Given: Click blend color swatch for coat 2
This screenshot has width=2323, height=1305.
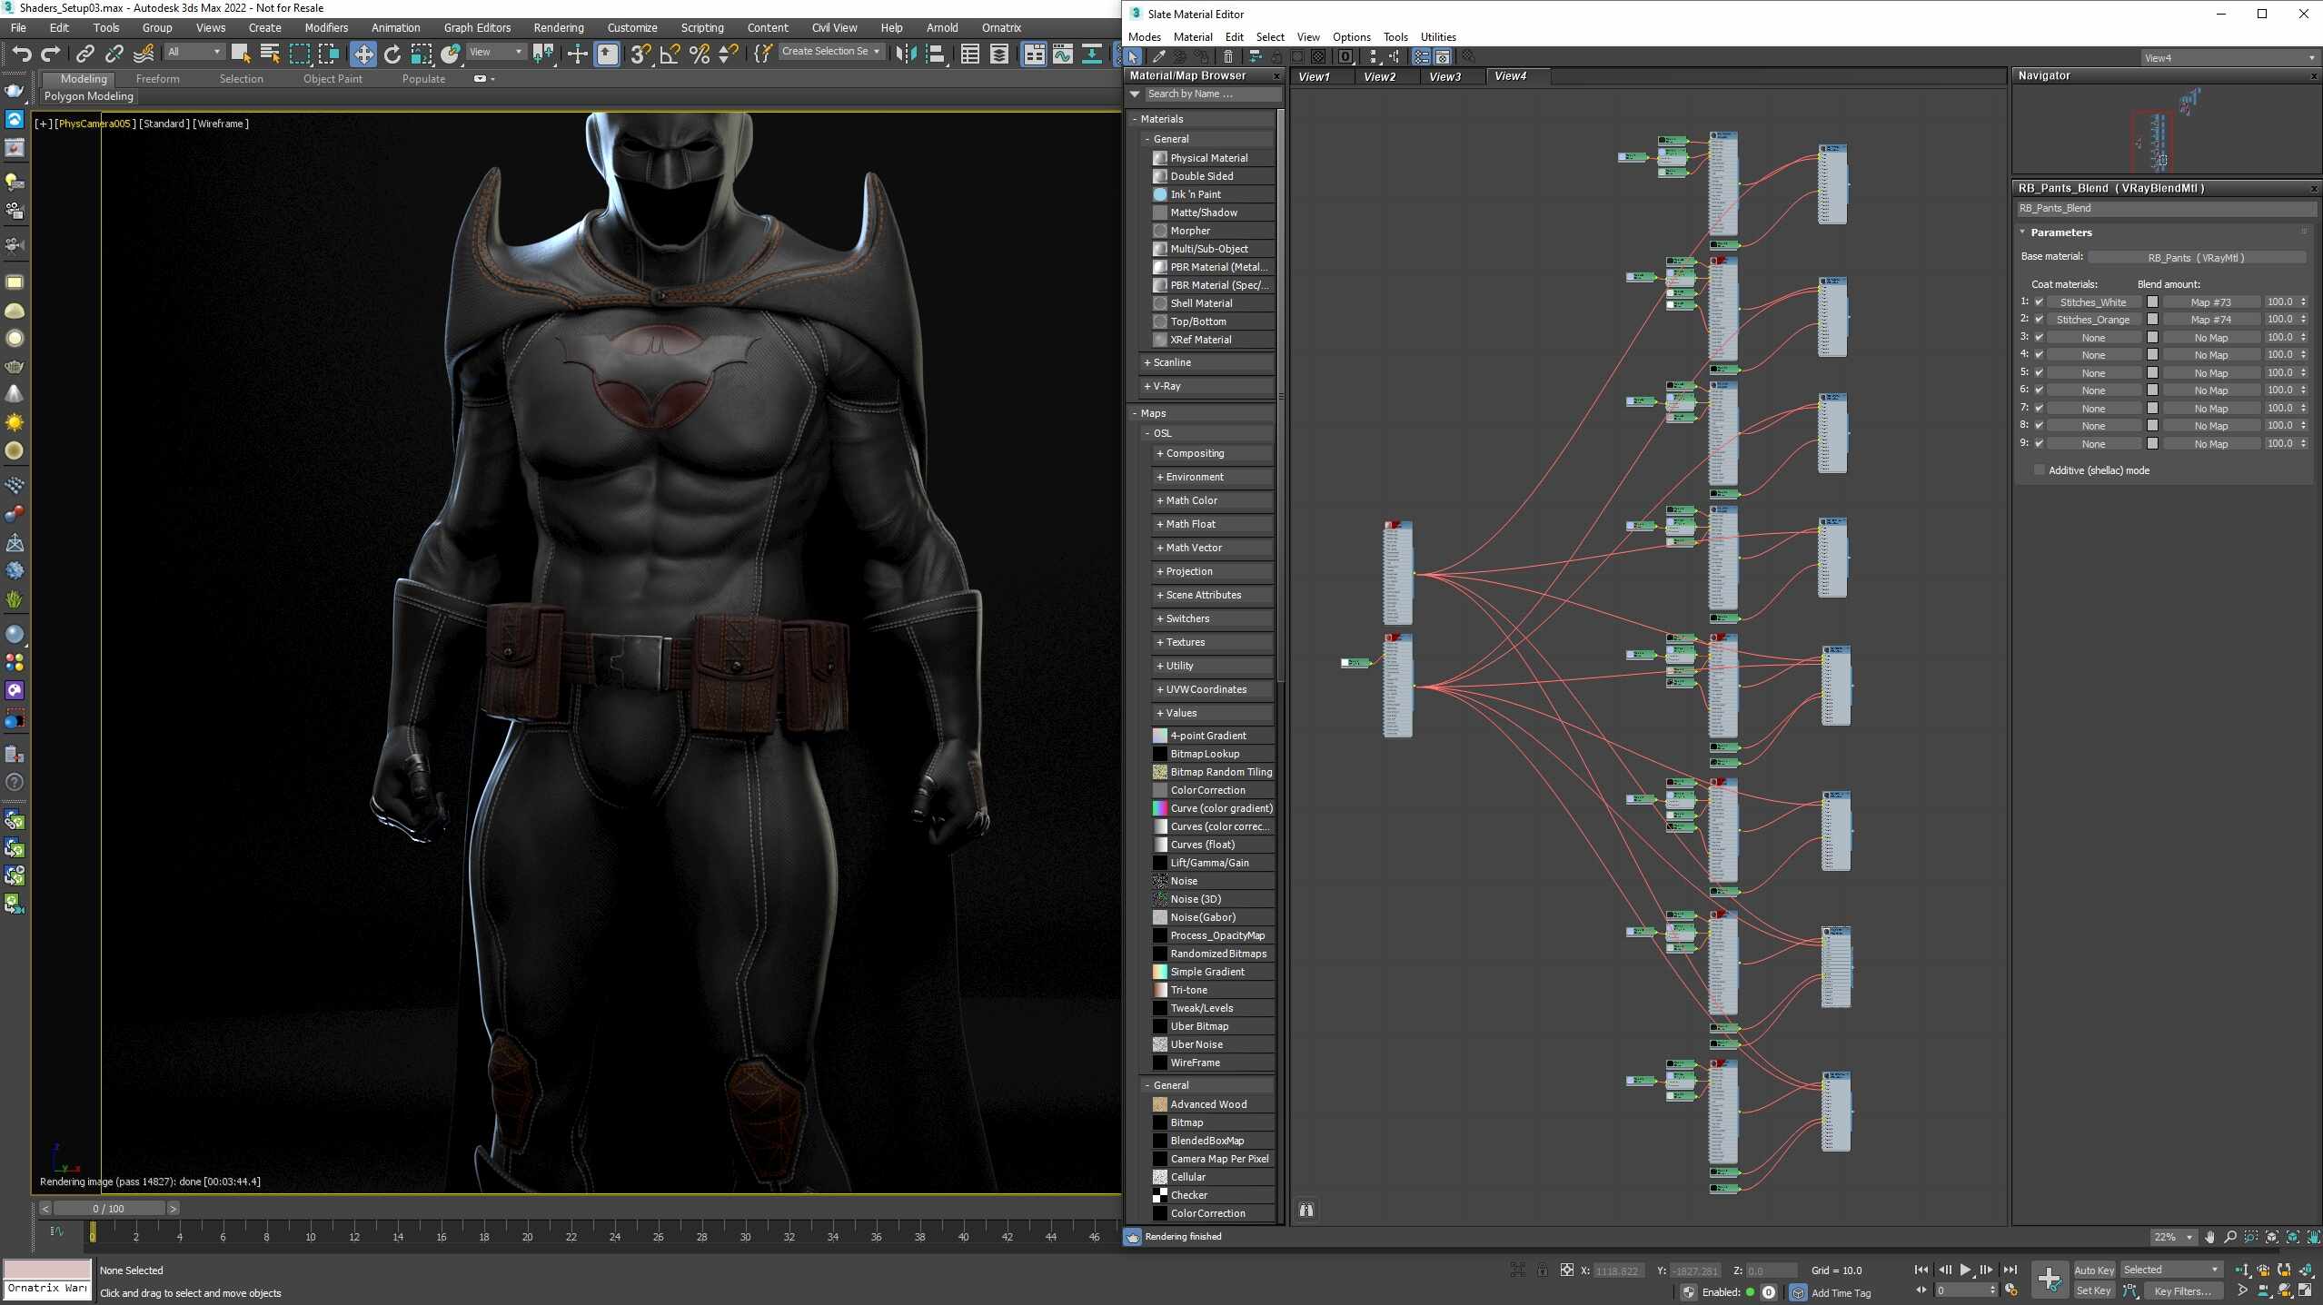Looking at the screenshot, I should (x=2151, y=320).
